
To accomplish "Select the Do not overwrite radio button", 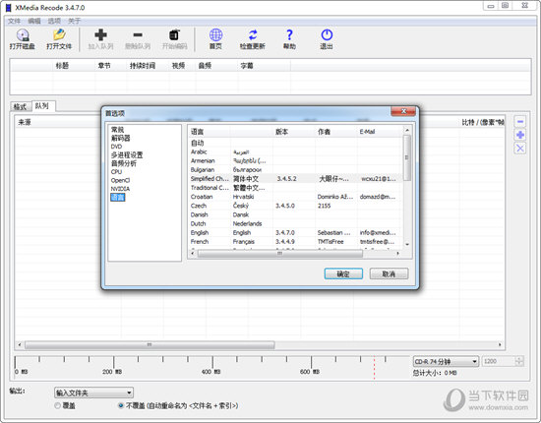I will pyautogui.click(x=121, y=405).
